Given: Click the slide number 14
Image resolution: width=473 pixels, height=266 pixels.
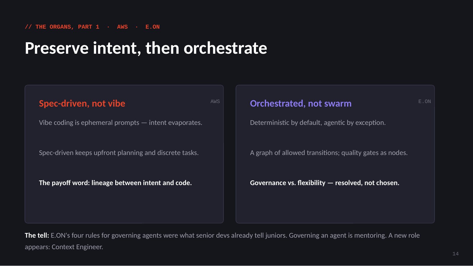Looking at the screenshot, I should (x=456, y=254).
